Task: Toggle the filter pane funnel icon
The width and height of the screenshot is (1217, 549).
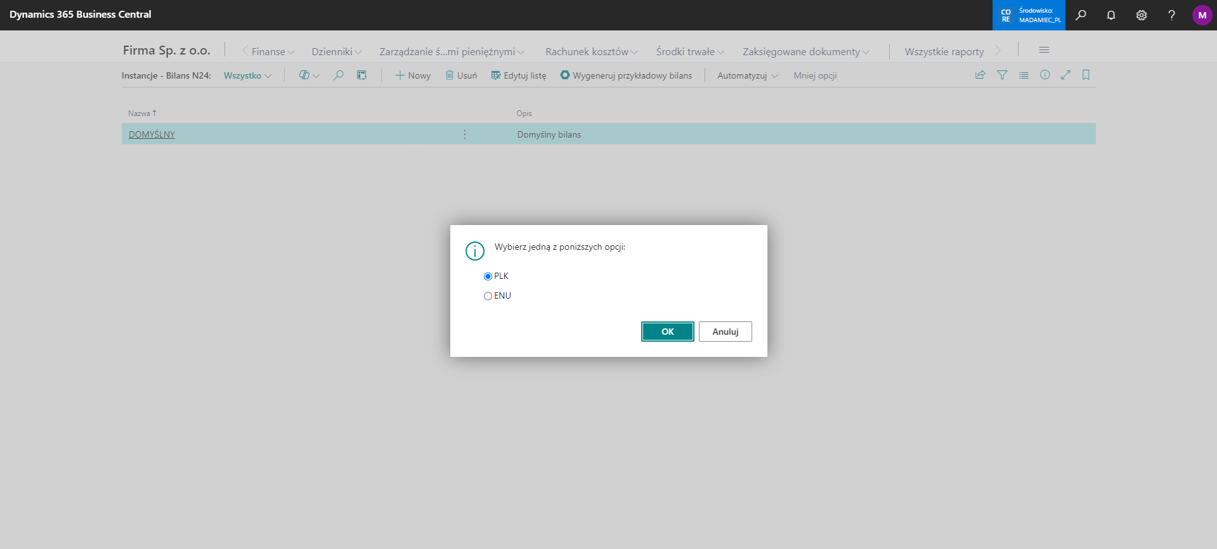Action: point(1002,75)
